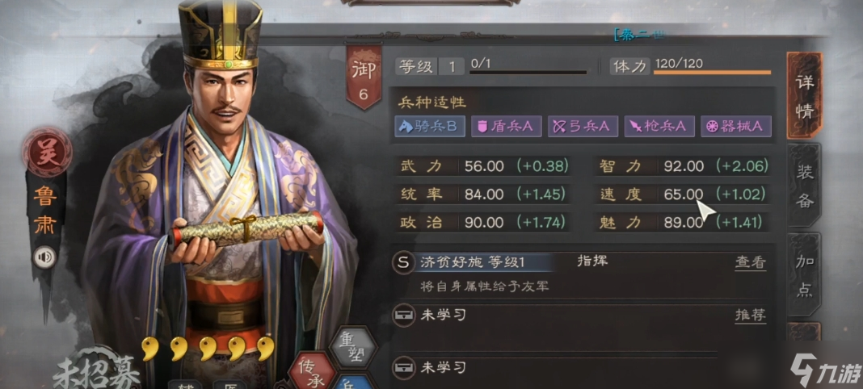Switch to the 装备 tab
Viewport: 863px width, 389px height.
pyautogui.click(x=804, y=186)
